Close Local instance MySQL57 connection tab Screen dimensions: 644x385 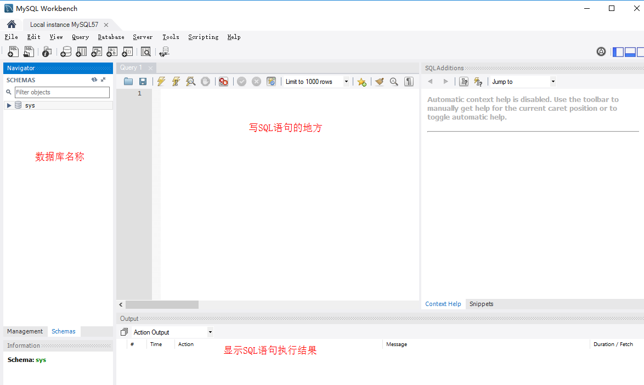[x=106, y=25]
